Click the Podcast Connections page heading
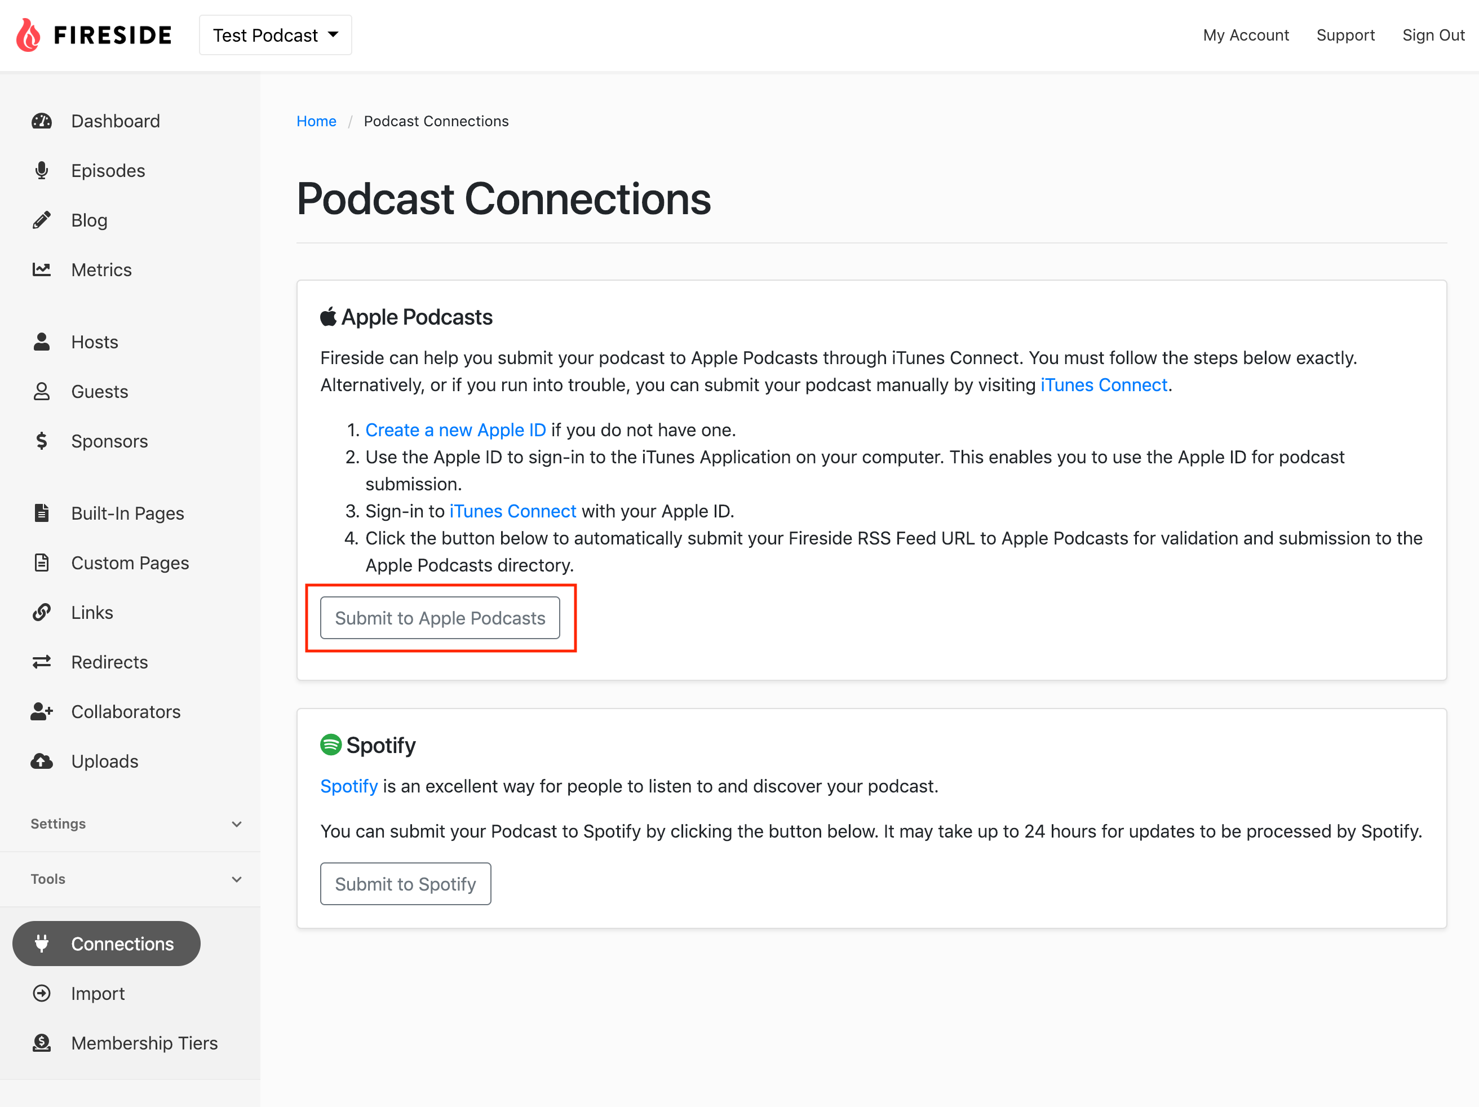Image resolution: width=1479 pixels, height=1107 pixels. 503,198
